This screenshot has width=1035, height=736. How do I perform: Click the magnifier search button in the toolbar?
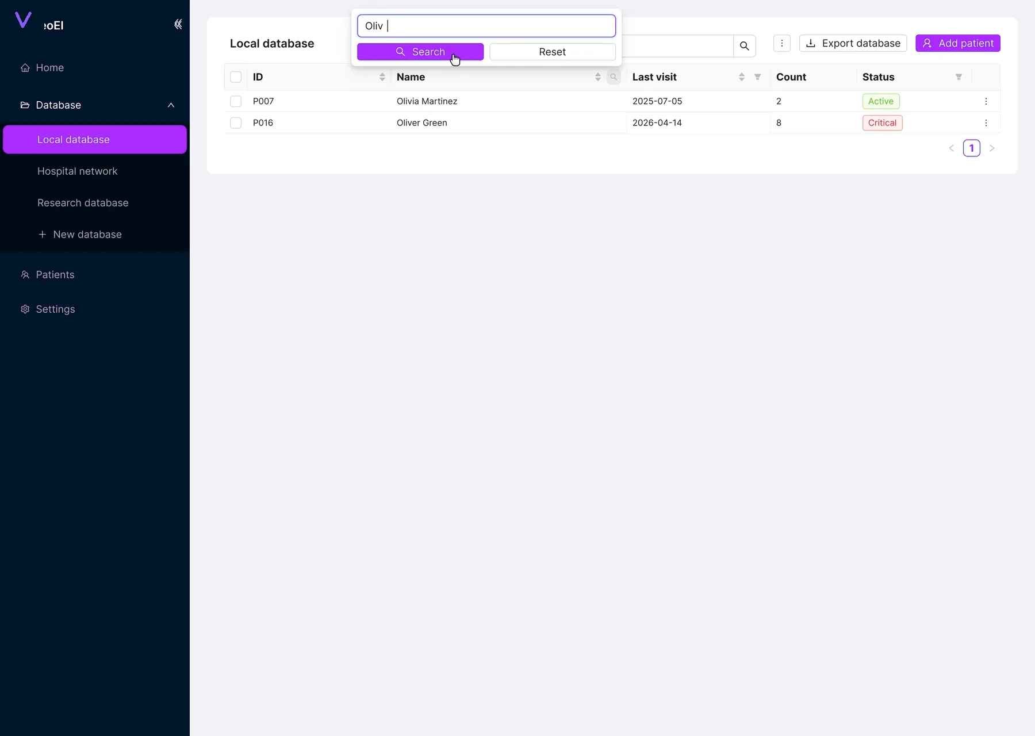(x=744, y=46)
